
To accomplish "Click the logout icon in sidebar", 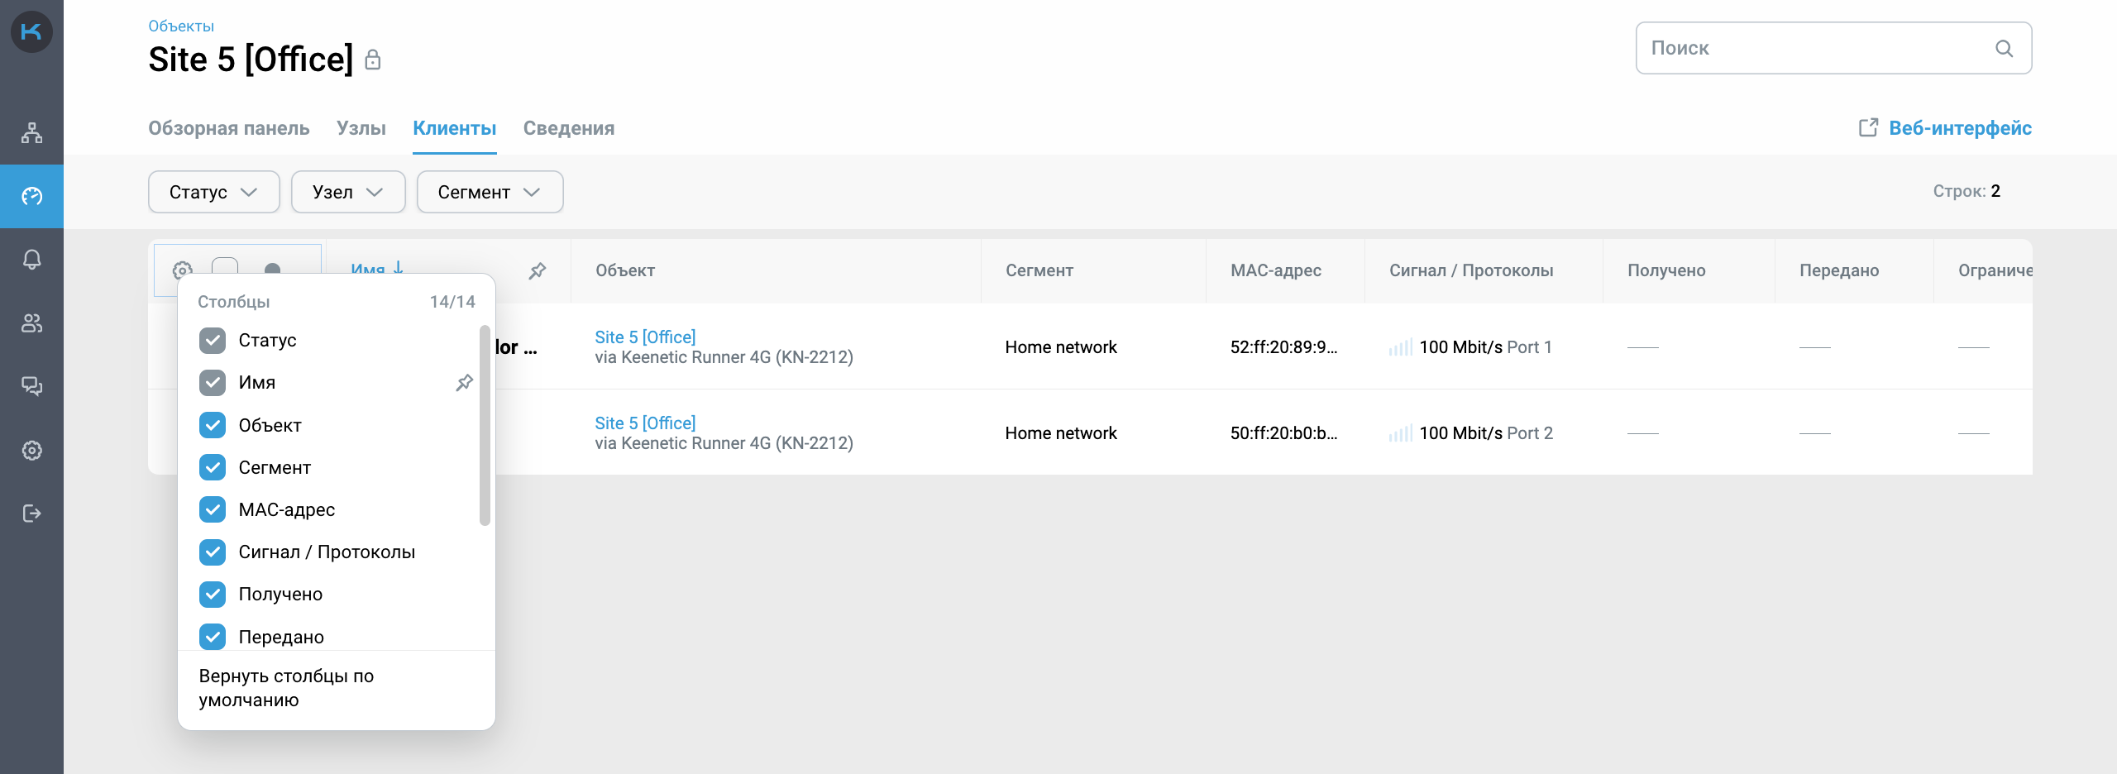I will [31, 514].
